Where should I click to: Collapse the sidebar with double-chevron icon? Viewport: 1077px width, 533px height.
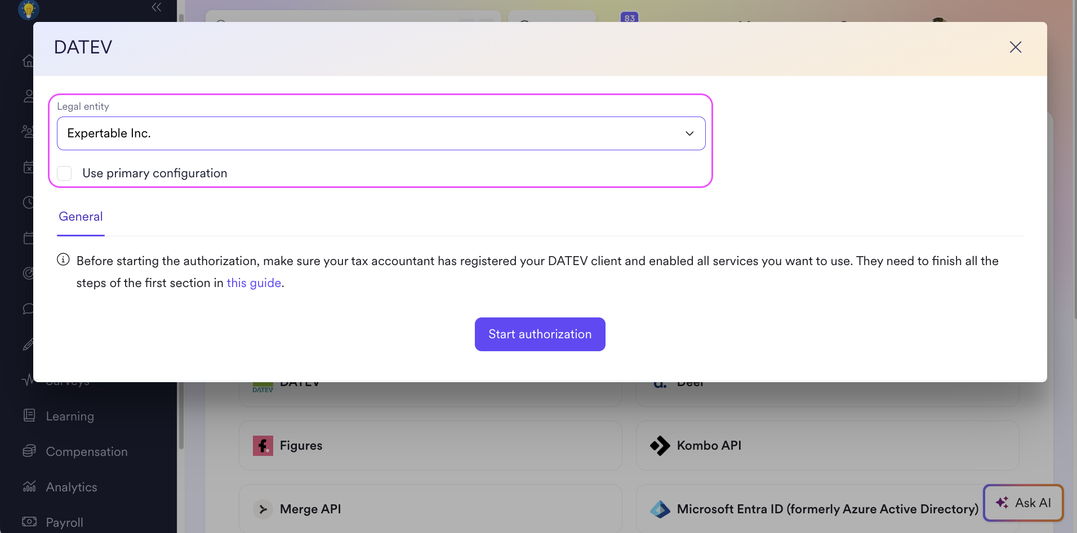(157, 7)
